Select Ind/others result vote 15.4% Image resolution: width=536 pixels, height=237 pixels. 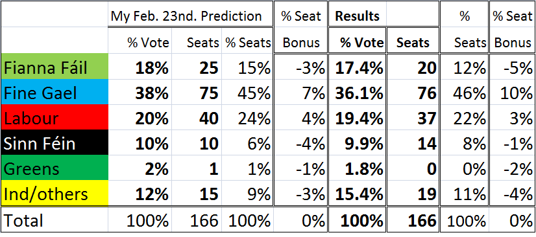358,193
